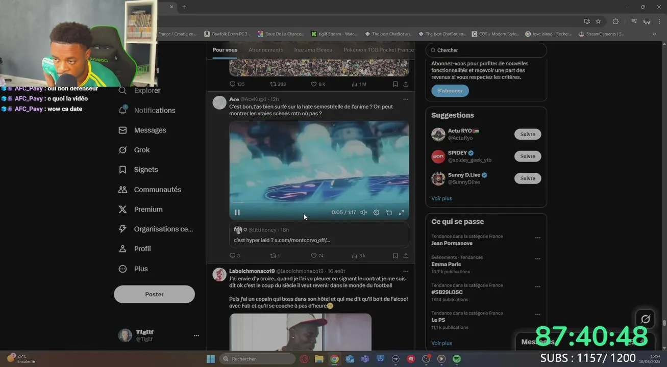
Task: Follow Sunny D.Live with Suivre
Action: [528, 178]
